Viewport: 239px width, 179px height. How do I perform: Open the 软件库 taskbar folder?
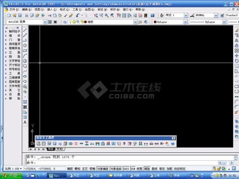pyautogui.click(x=116, y=175)
